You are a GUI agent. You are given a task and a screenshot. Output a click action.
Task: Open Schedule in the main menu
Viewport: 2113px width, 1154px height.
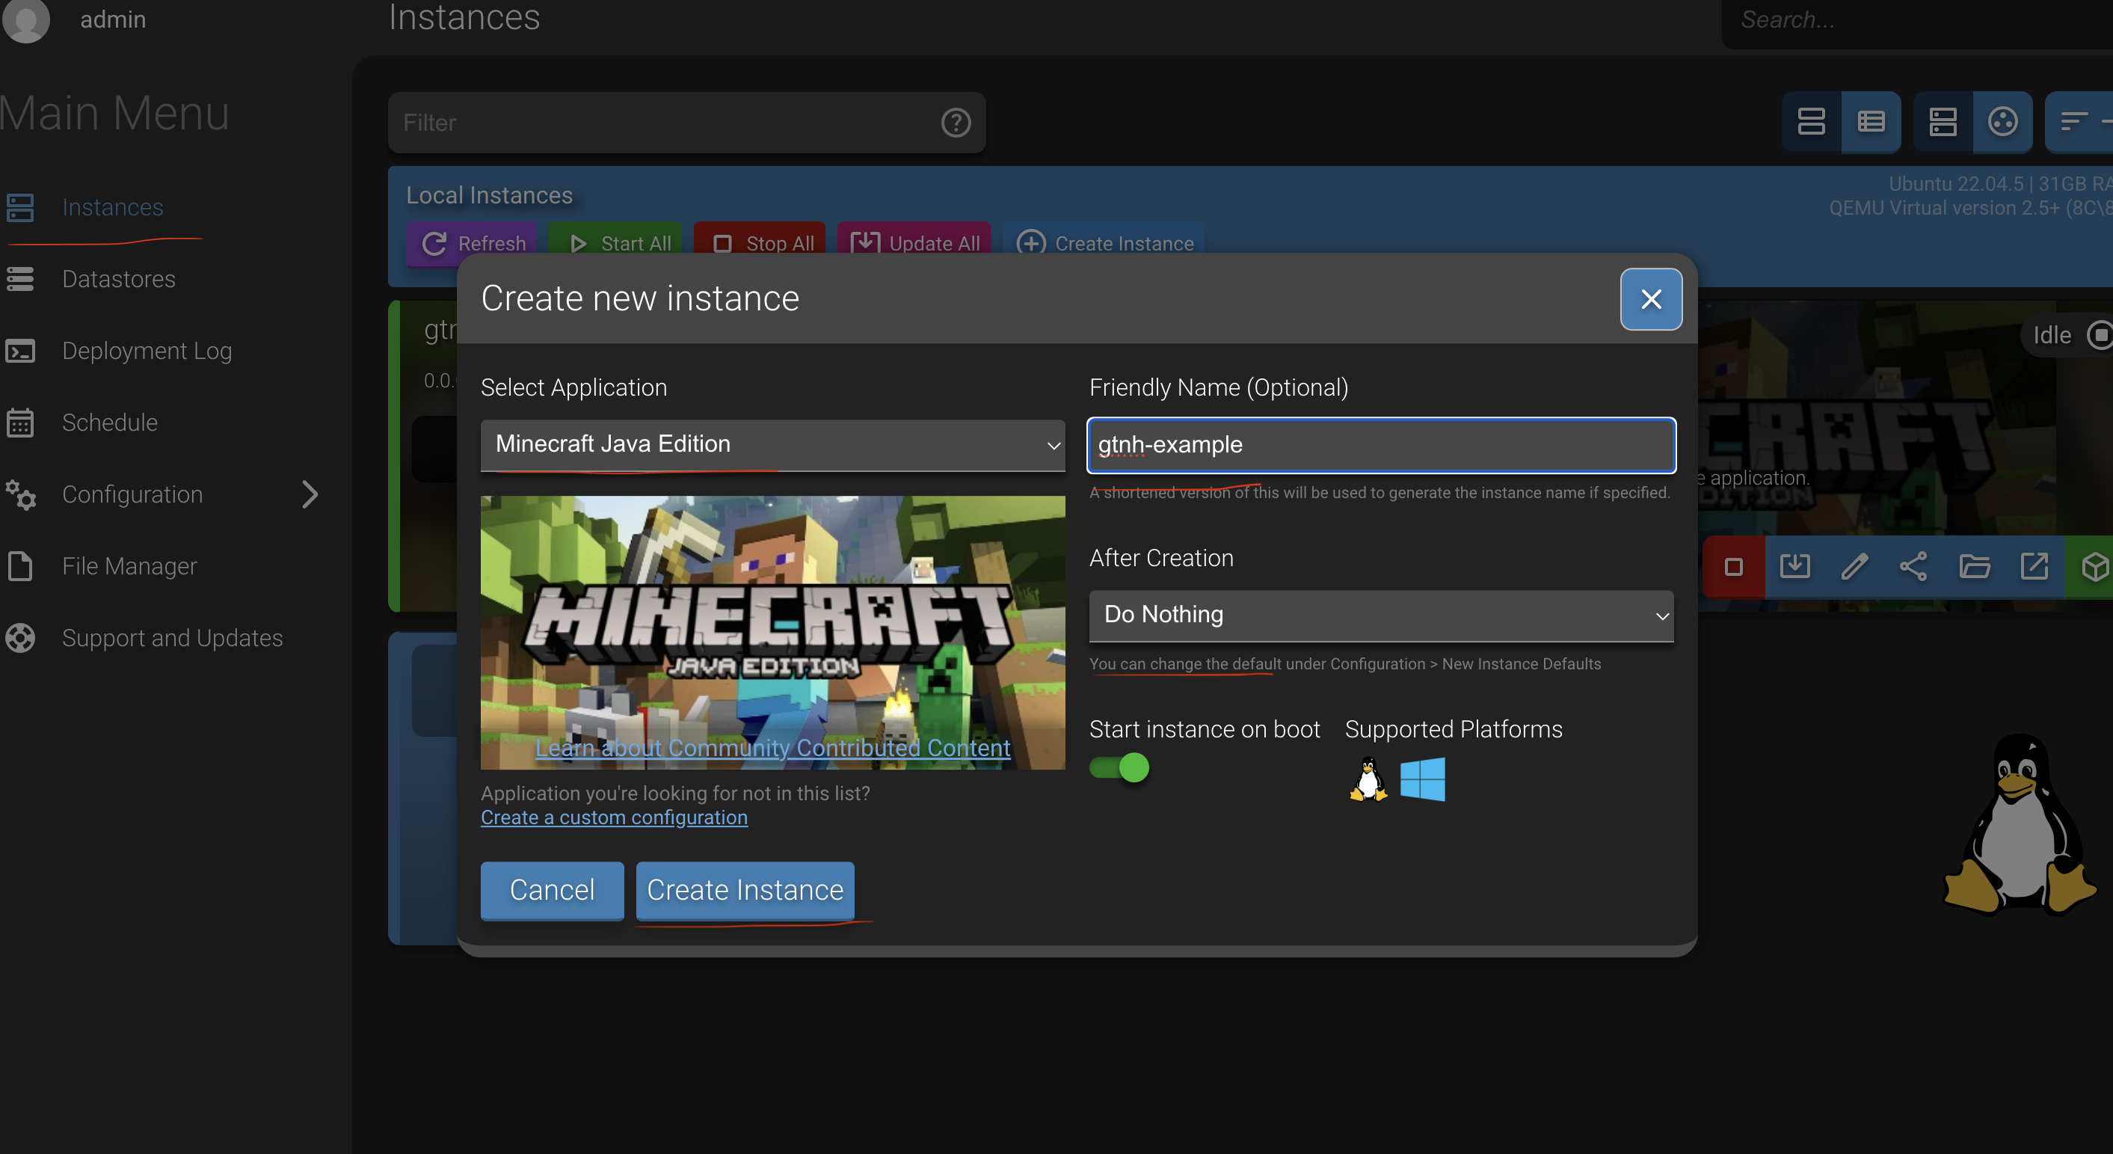(110, 423)
